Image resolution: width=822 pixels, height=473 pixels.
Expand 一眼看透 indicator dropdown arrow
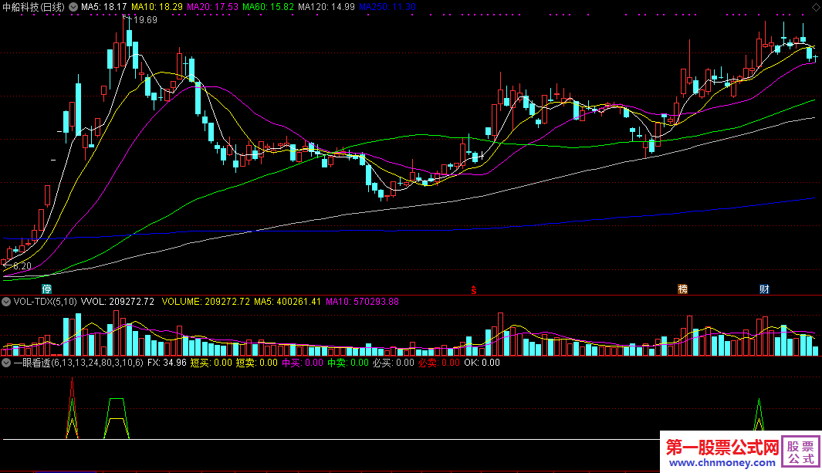pos(6,363)
